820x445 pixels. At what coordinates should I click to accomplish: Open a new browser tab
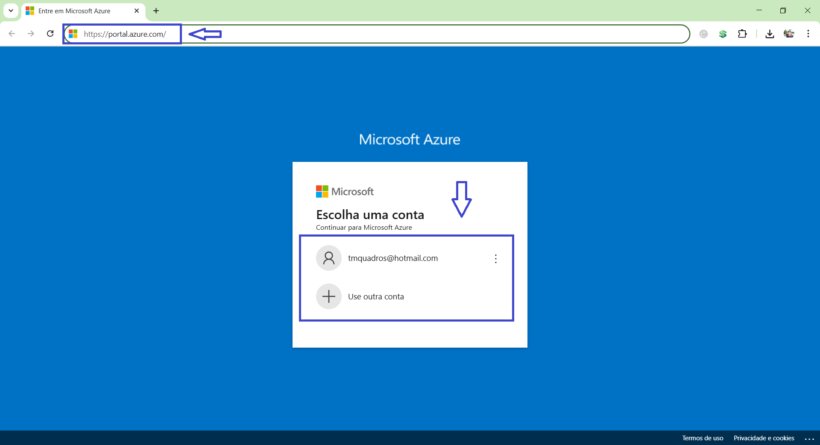(x=156, y=11)
